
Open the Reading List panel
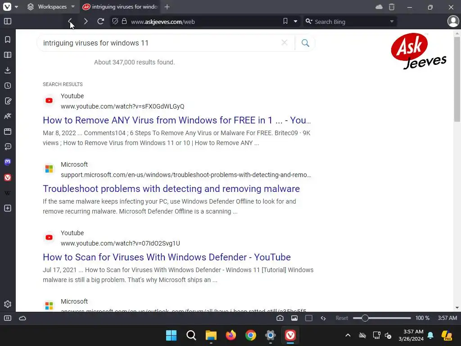tap(8, 55)
